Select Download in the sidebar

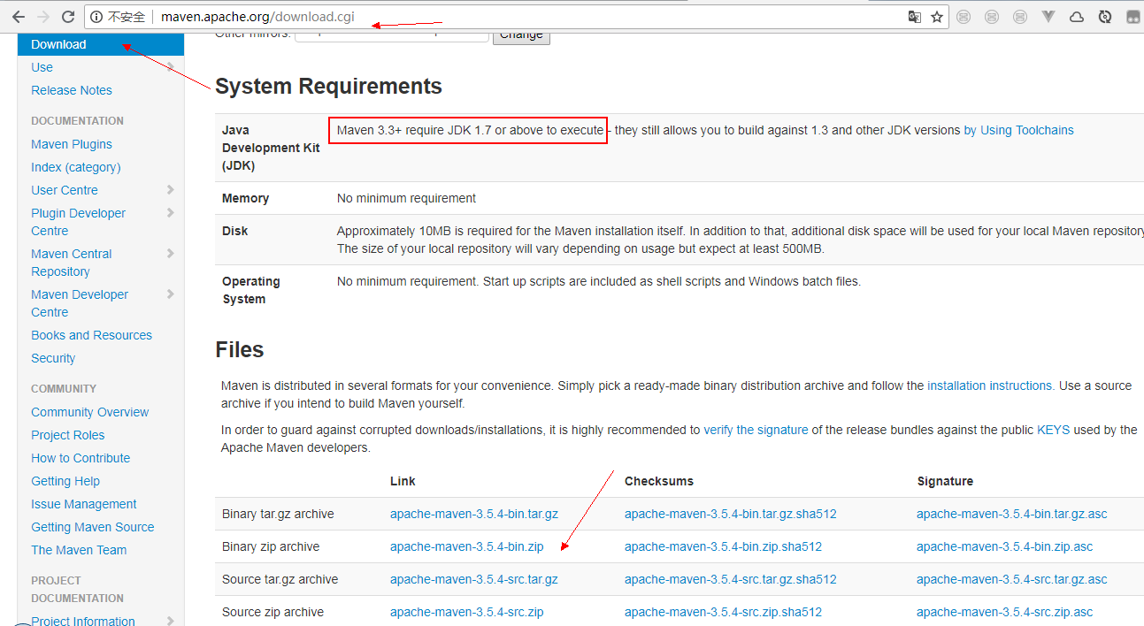58,44
